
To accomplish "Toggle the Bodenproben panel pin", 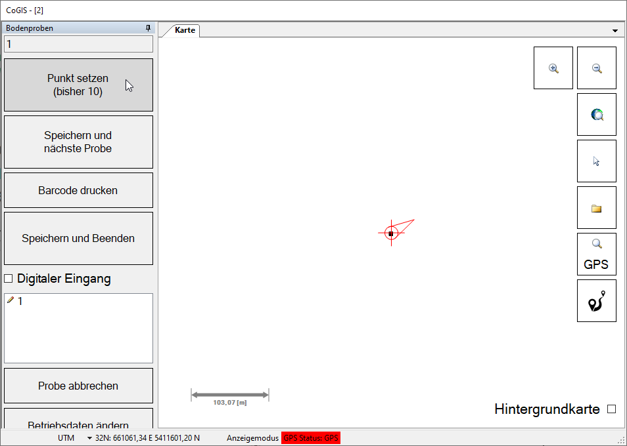I will (x=148, y=28).
